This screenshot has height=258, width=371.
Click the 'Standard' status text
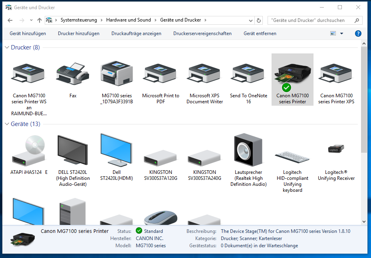click(153, 231)
